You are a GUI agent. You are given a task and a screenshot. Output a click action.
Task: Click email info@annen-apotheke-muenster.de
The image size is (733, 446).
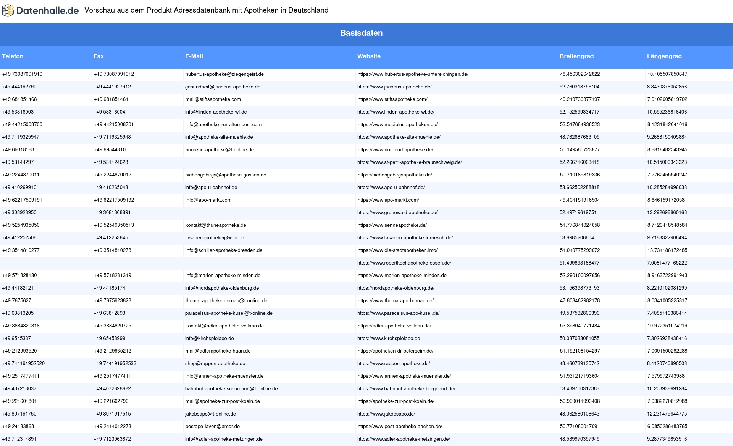tap(224, 376)
